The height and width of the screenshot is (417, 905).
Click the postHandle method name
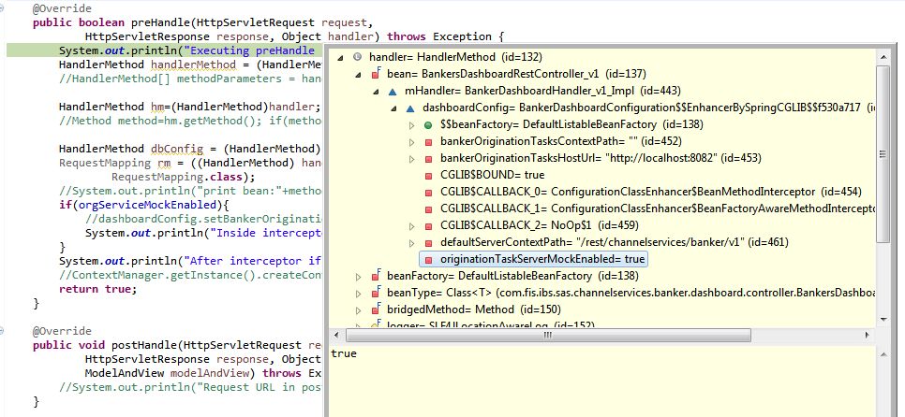(143, 345)
